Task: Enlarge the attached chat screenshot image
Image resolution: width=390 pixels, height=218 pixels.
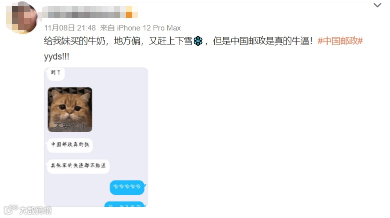Action: [96, 137]
